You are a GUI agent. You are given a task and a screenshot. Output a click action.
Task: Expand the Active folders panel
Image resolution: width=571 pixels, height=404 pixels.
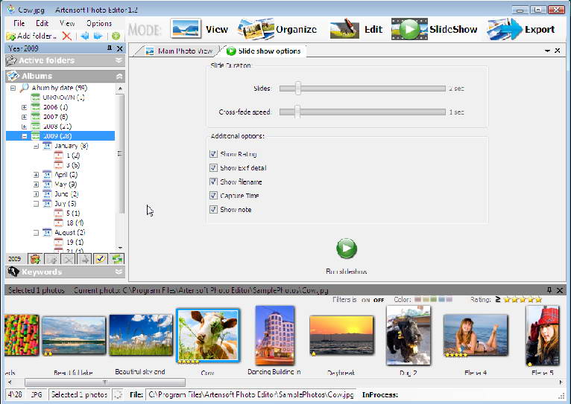coord(119,60)
